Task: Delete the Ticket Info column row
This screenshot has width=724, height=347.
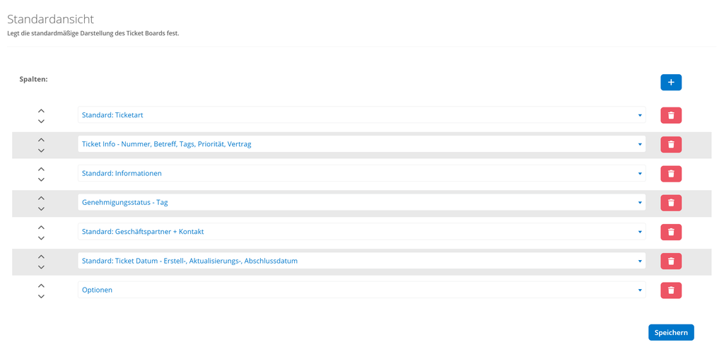Action: [671, 144]
